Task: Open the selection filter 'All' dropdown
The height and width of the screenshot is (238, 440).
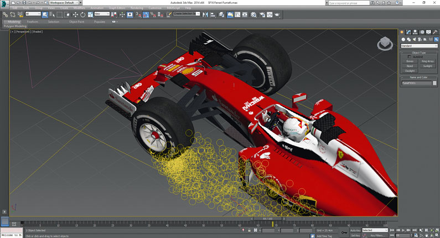Action: (x=33, y=14)
